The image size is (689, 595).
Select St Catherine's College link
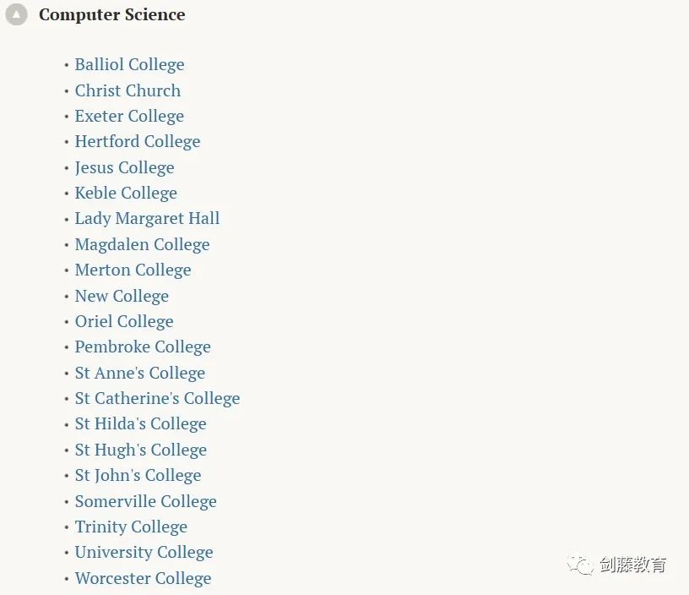pyautogui.click(x=157, y=398)
